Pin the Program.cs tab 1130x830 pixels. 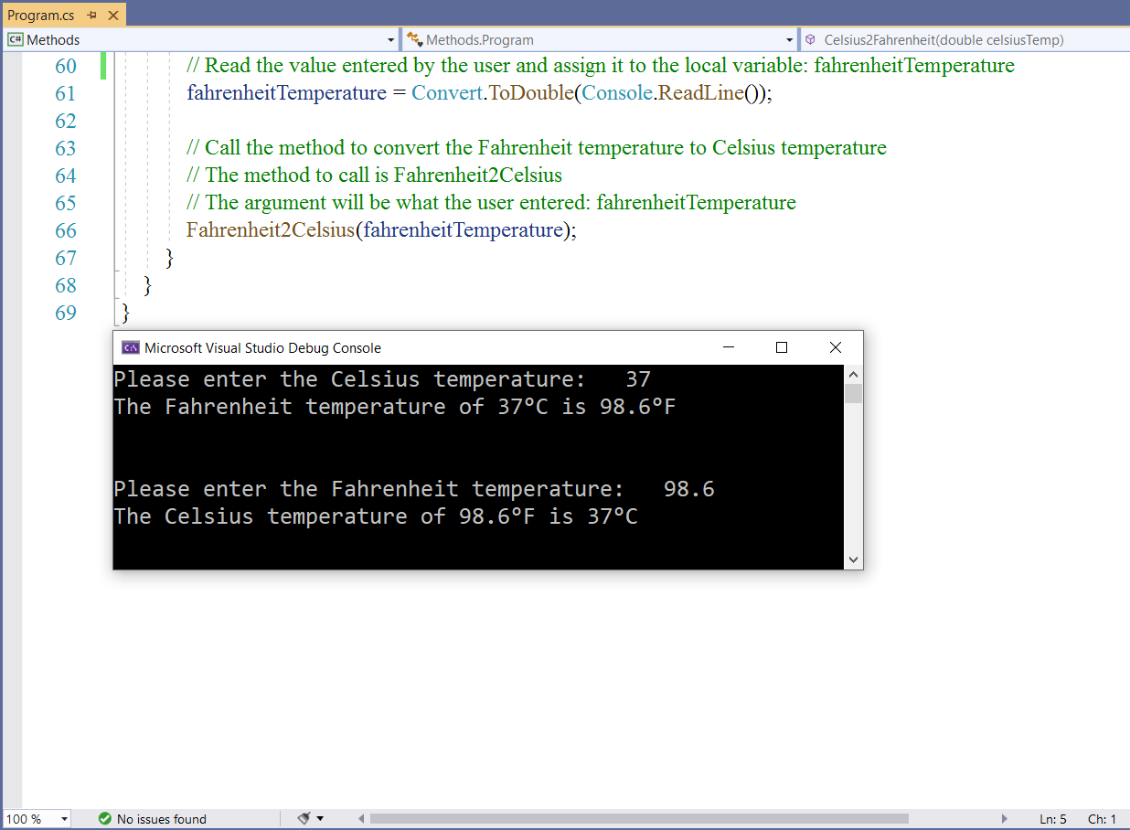pos(92,16)
